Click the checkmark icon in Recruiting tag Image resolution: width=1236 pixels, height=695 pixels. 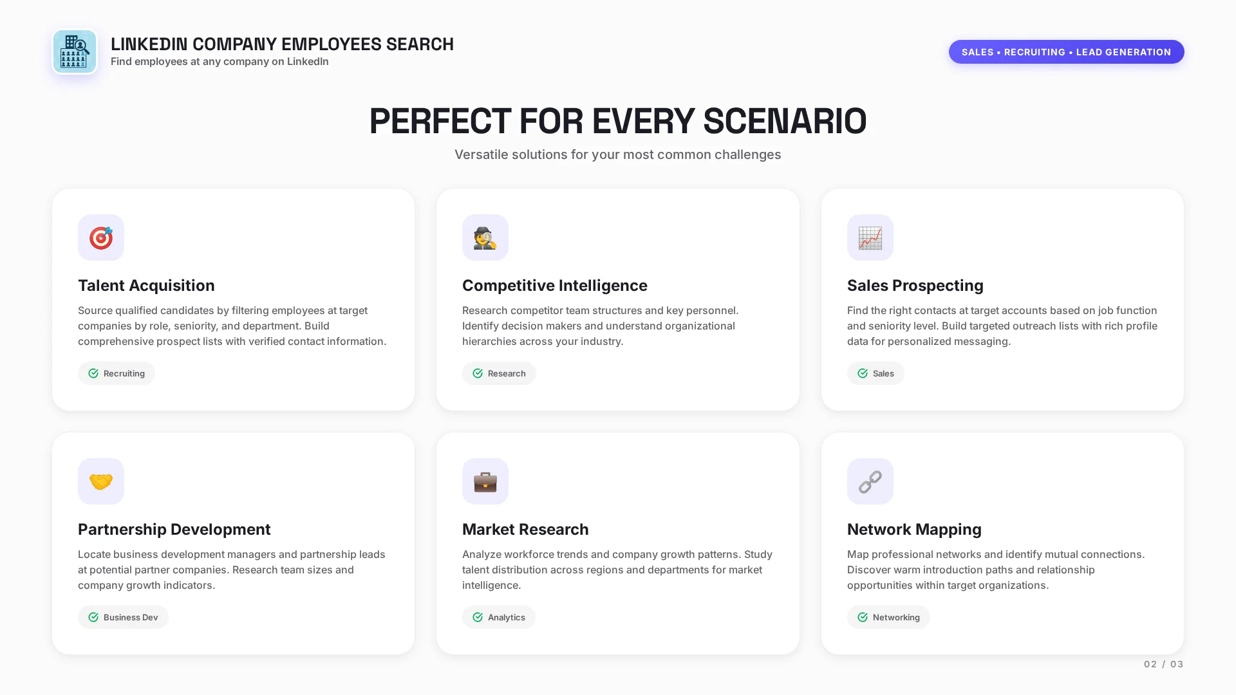click(93, 373)
